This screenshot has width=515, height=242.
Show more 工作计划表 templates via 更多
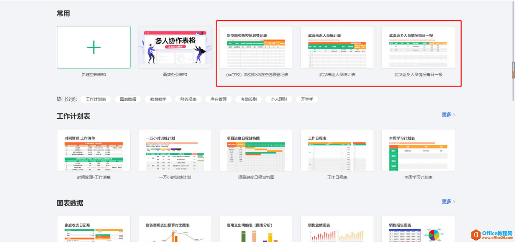coord(448,114)
